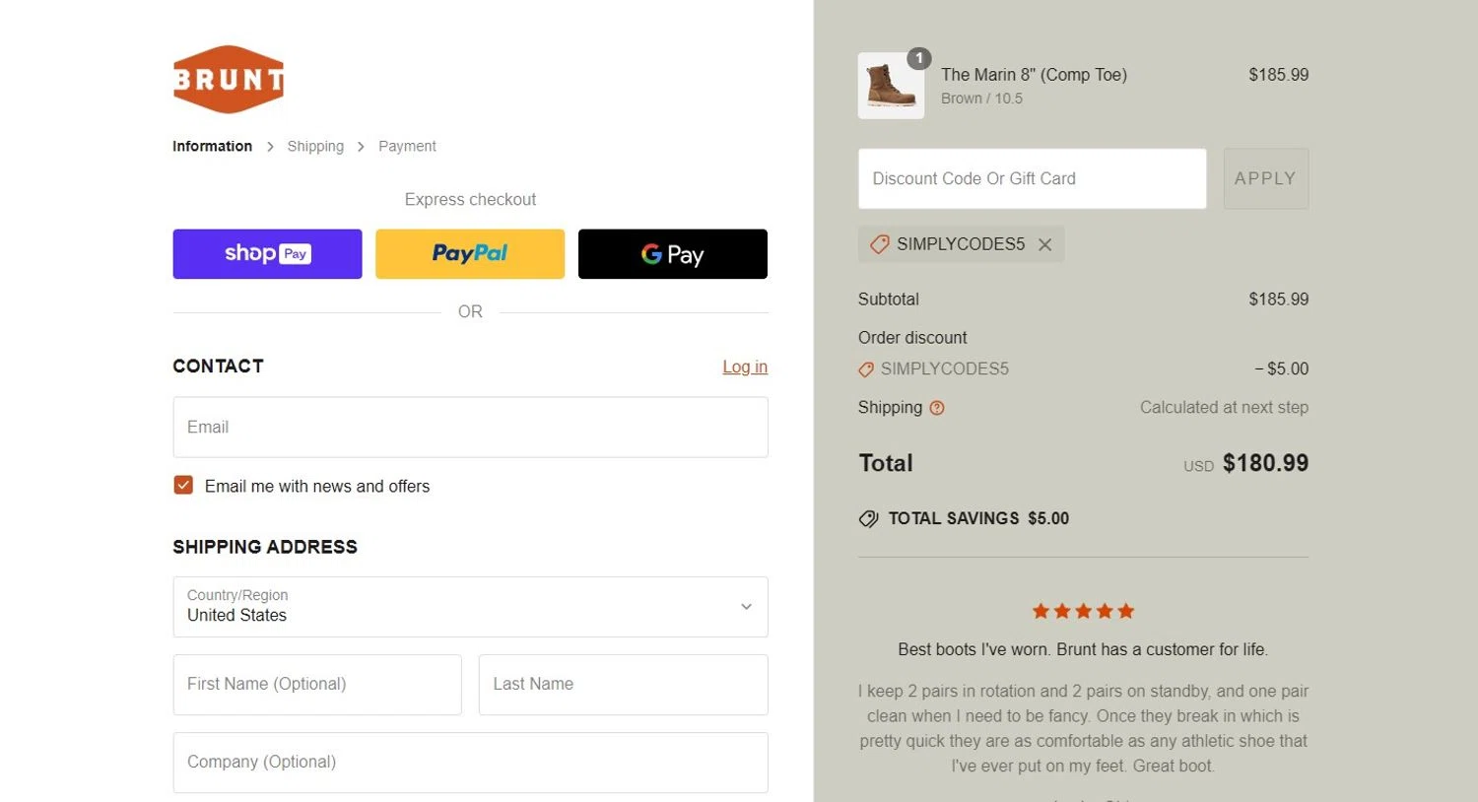Focus the Last Name field
Image resolution: width=1478 pixels, height=802 pixels.
pos(623,685)
